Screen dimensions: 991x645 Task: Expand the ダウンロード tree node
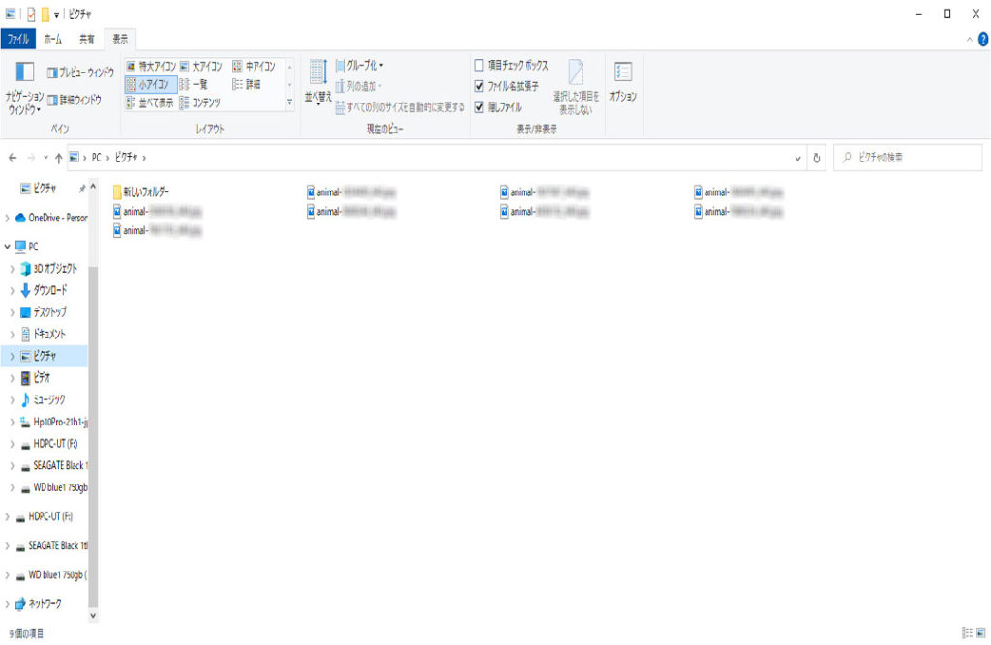11,290
